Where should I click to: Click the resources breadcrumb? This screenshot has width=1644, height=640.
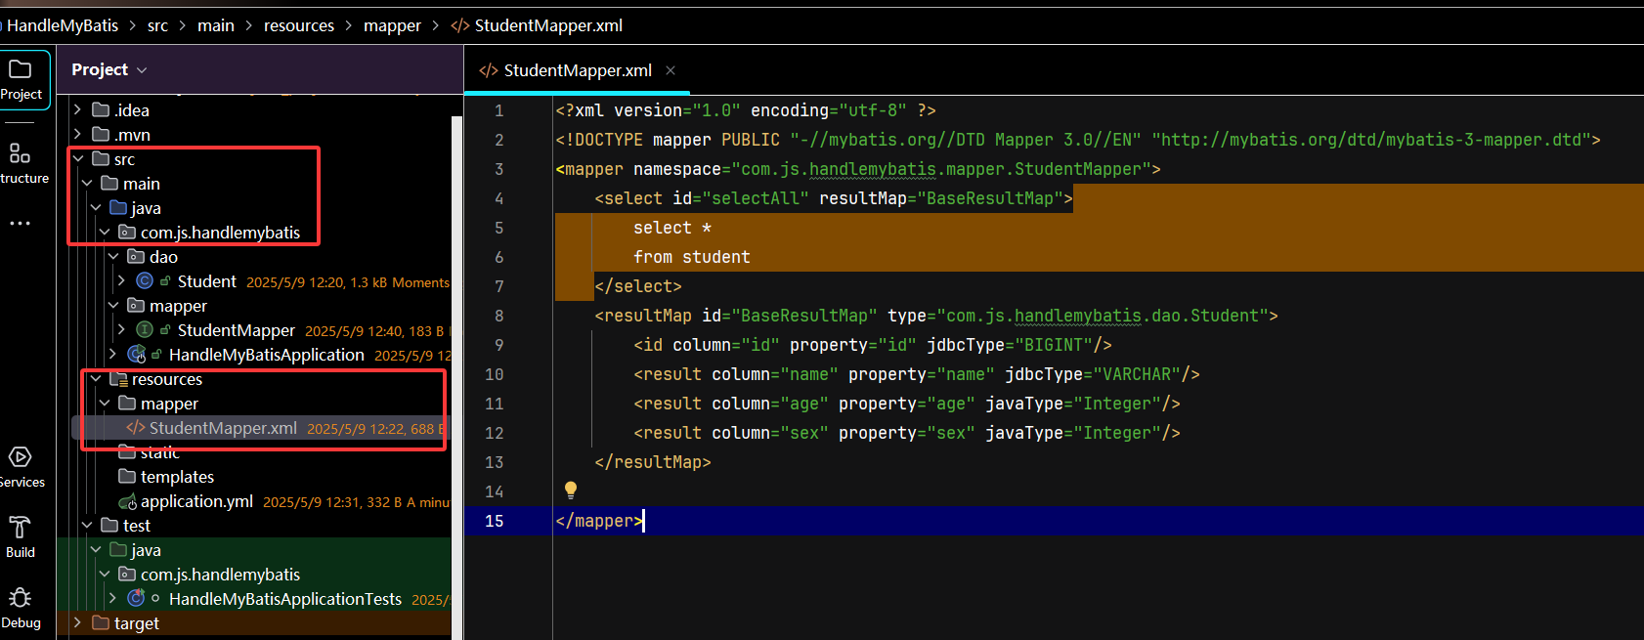click(x=298, y=25)
